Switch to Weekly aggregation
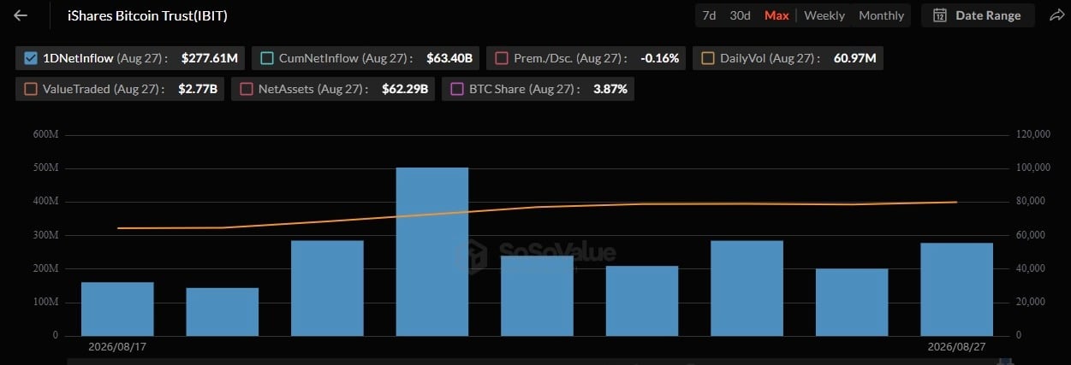Viewport: 1071px width, 365px height. [824, 15]
